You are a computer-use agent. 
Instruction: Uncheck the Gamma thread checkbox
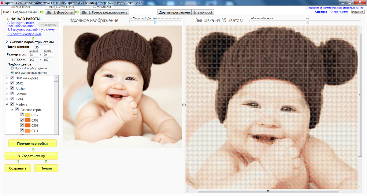click(12, 94)
